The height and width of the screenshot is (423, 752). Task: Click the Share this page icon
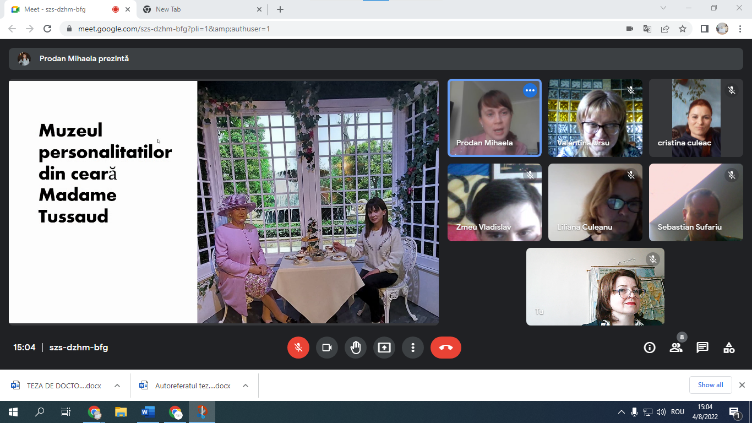[x=665, y=29]
